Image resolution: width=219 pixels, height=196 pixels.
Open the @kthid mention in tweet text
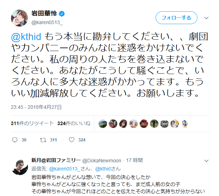[x=26, y=37]
